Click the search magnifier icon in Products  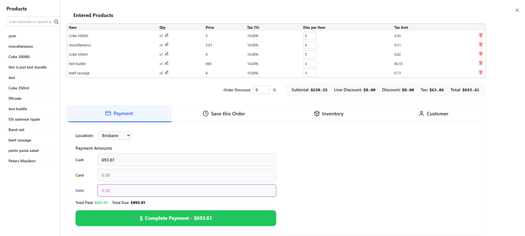(x=56, y=22)
